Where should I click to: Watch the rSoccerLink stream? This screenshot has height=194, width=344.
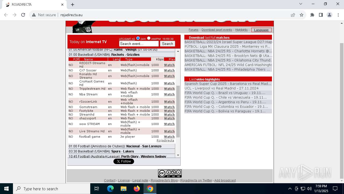pyautogui.click(x=169, y=102)
